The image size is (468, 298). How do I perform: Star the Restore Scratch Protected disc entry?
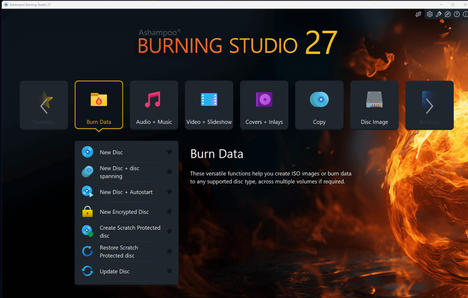[170, 251]
